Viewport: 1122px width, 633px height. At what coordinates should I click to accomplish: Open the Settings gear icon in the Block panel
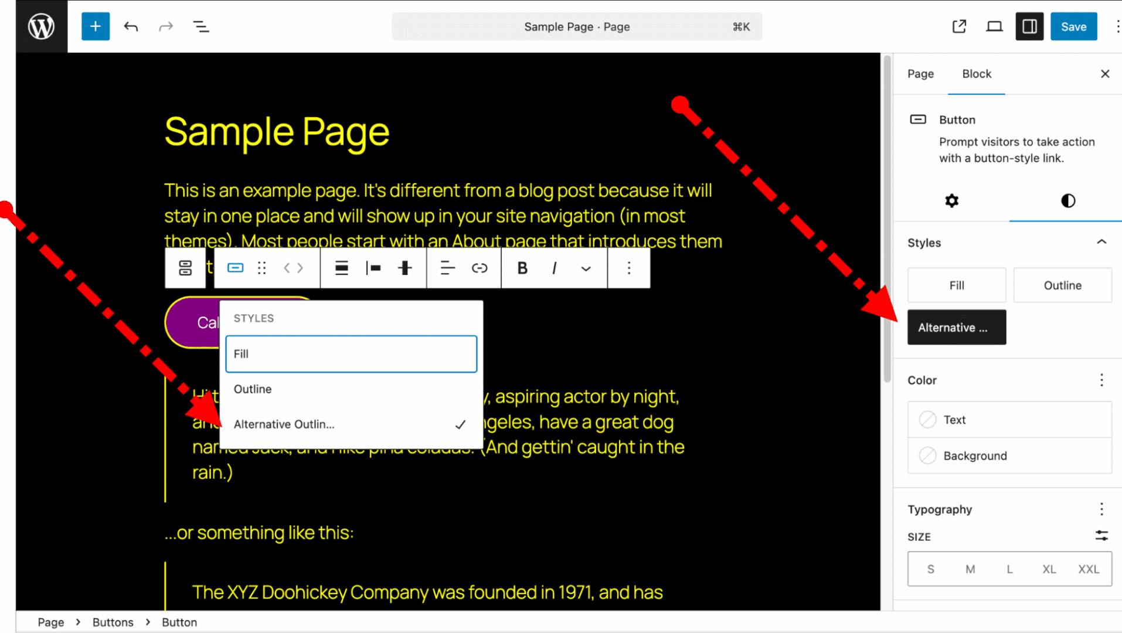[x=951, y=201]
